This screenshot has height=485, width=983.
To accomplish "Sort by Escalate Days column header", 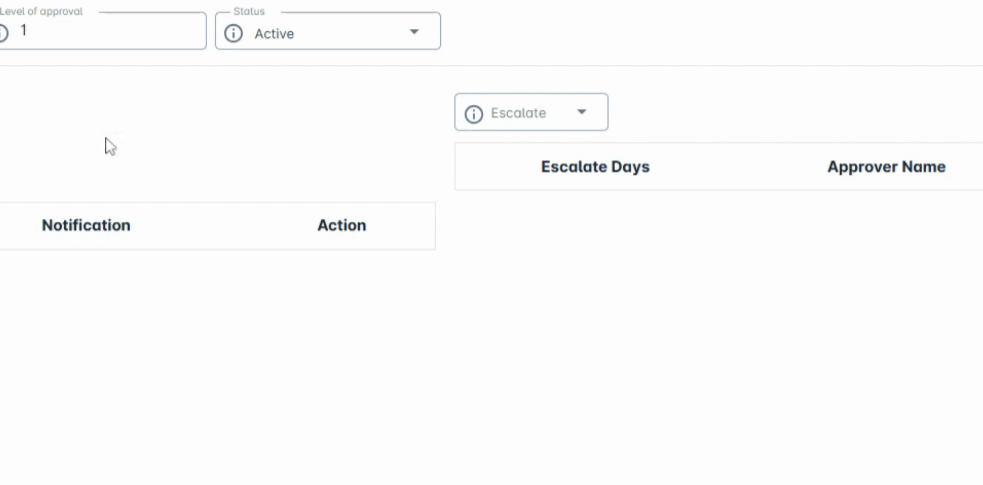I will pos(595,167).
